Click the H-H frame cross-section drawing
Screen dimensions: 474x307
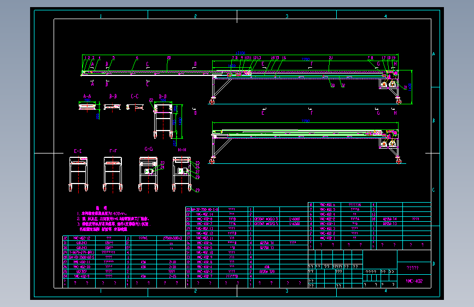182,174
